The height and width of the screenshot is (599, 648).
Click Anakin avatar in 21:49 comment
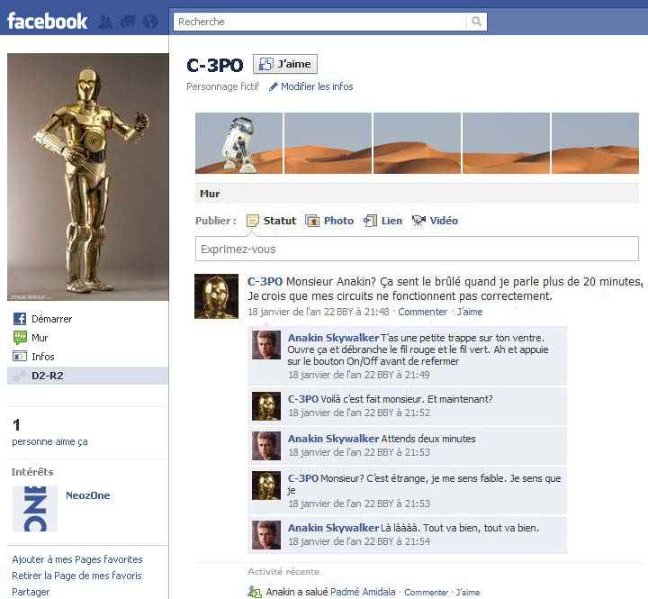pos(266,345)
